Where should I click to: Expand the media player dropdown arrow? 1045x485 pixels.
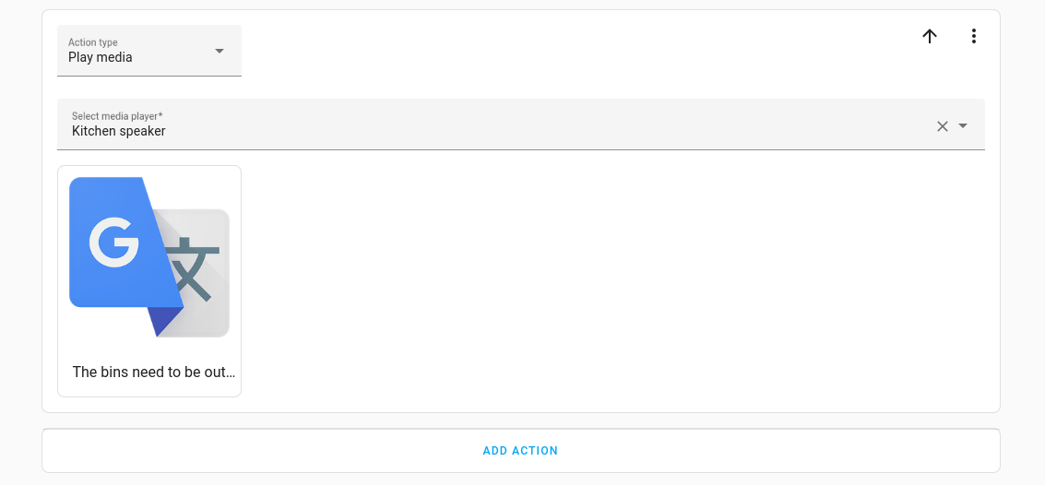tap(963, 126)
